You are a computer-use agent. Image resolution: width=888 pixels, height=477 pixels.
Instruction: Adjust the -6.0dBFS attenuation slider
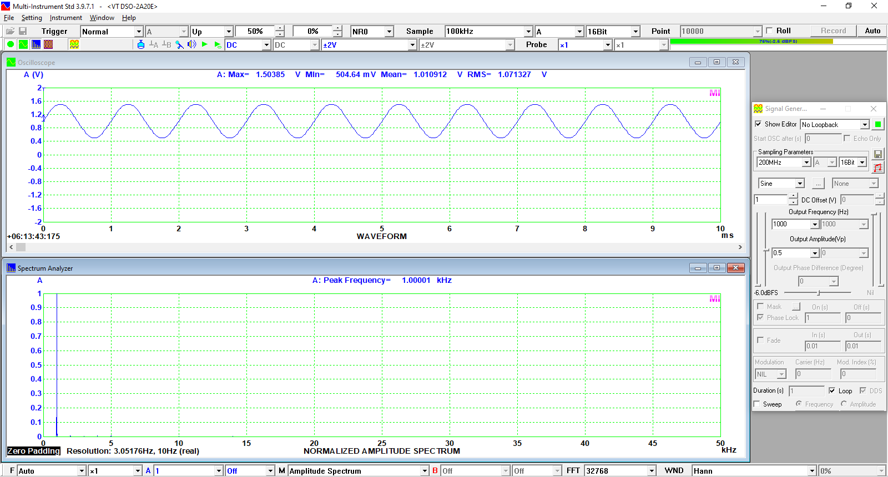coord(818,292)
